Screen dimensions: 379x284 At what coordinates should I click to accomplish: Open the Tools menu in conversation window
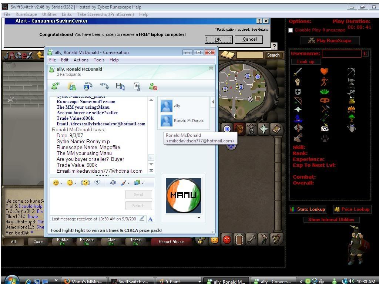click(x=99, y=60)
